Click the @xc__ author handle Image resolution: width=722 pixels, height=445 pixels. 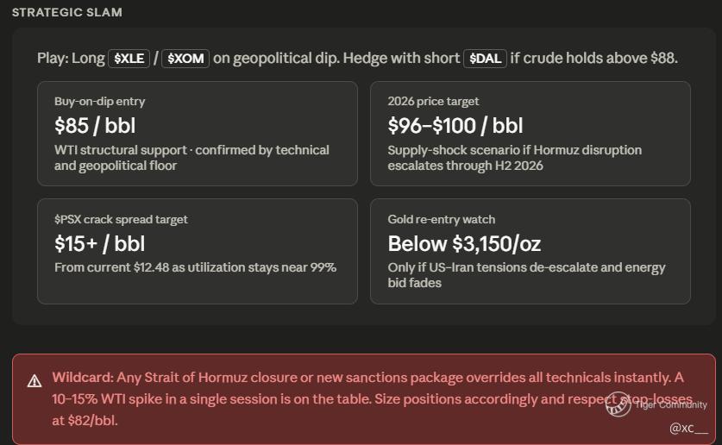[688, 428]
